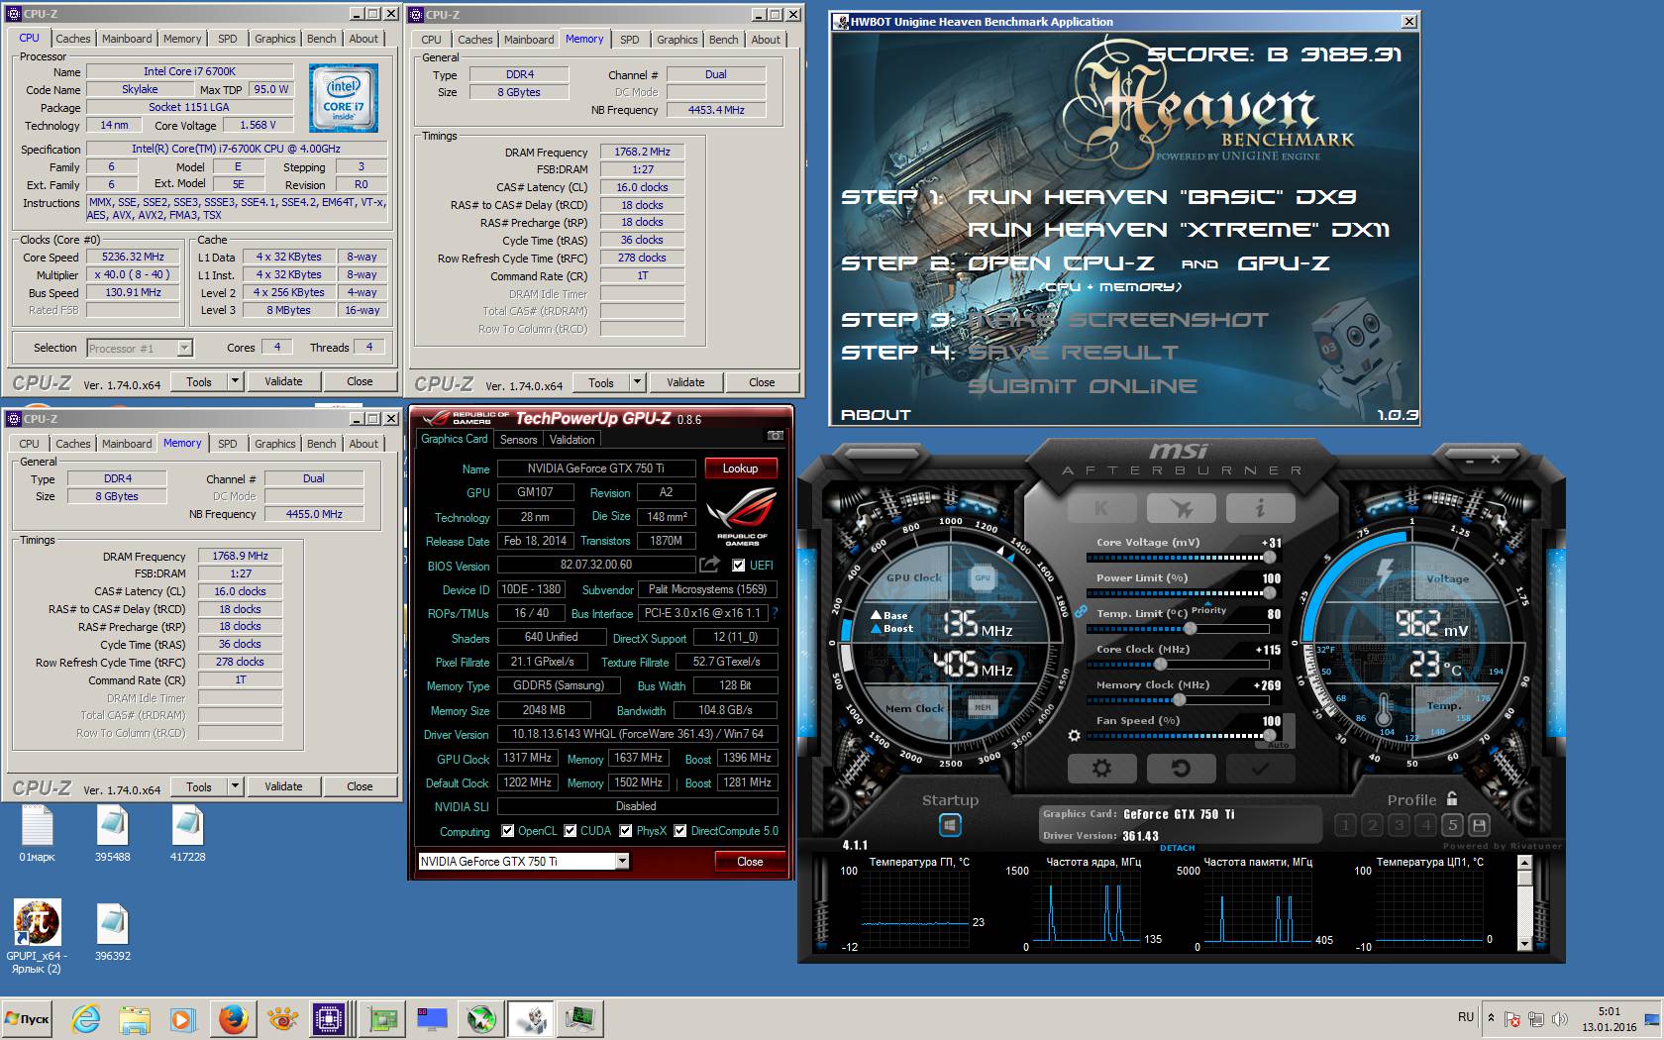
Task: Click Afterburner monitoring graph scrollbar up arrow
Action: click(x=1524, y=863)
